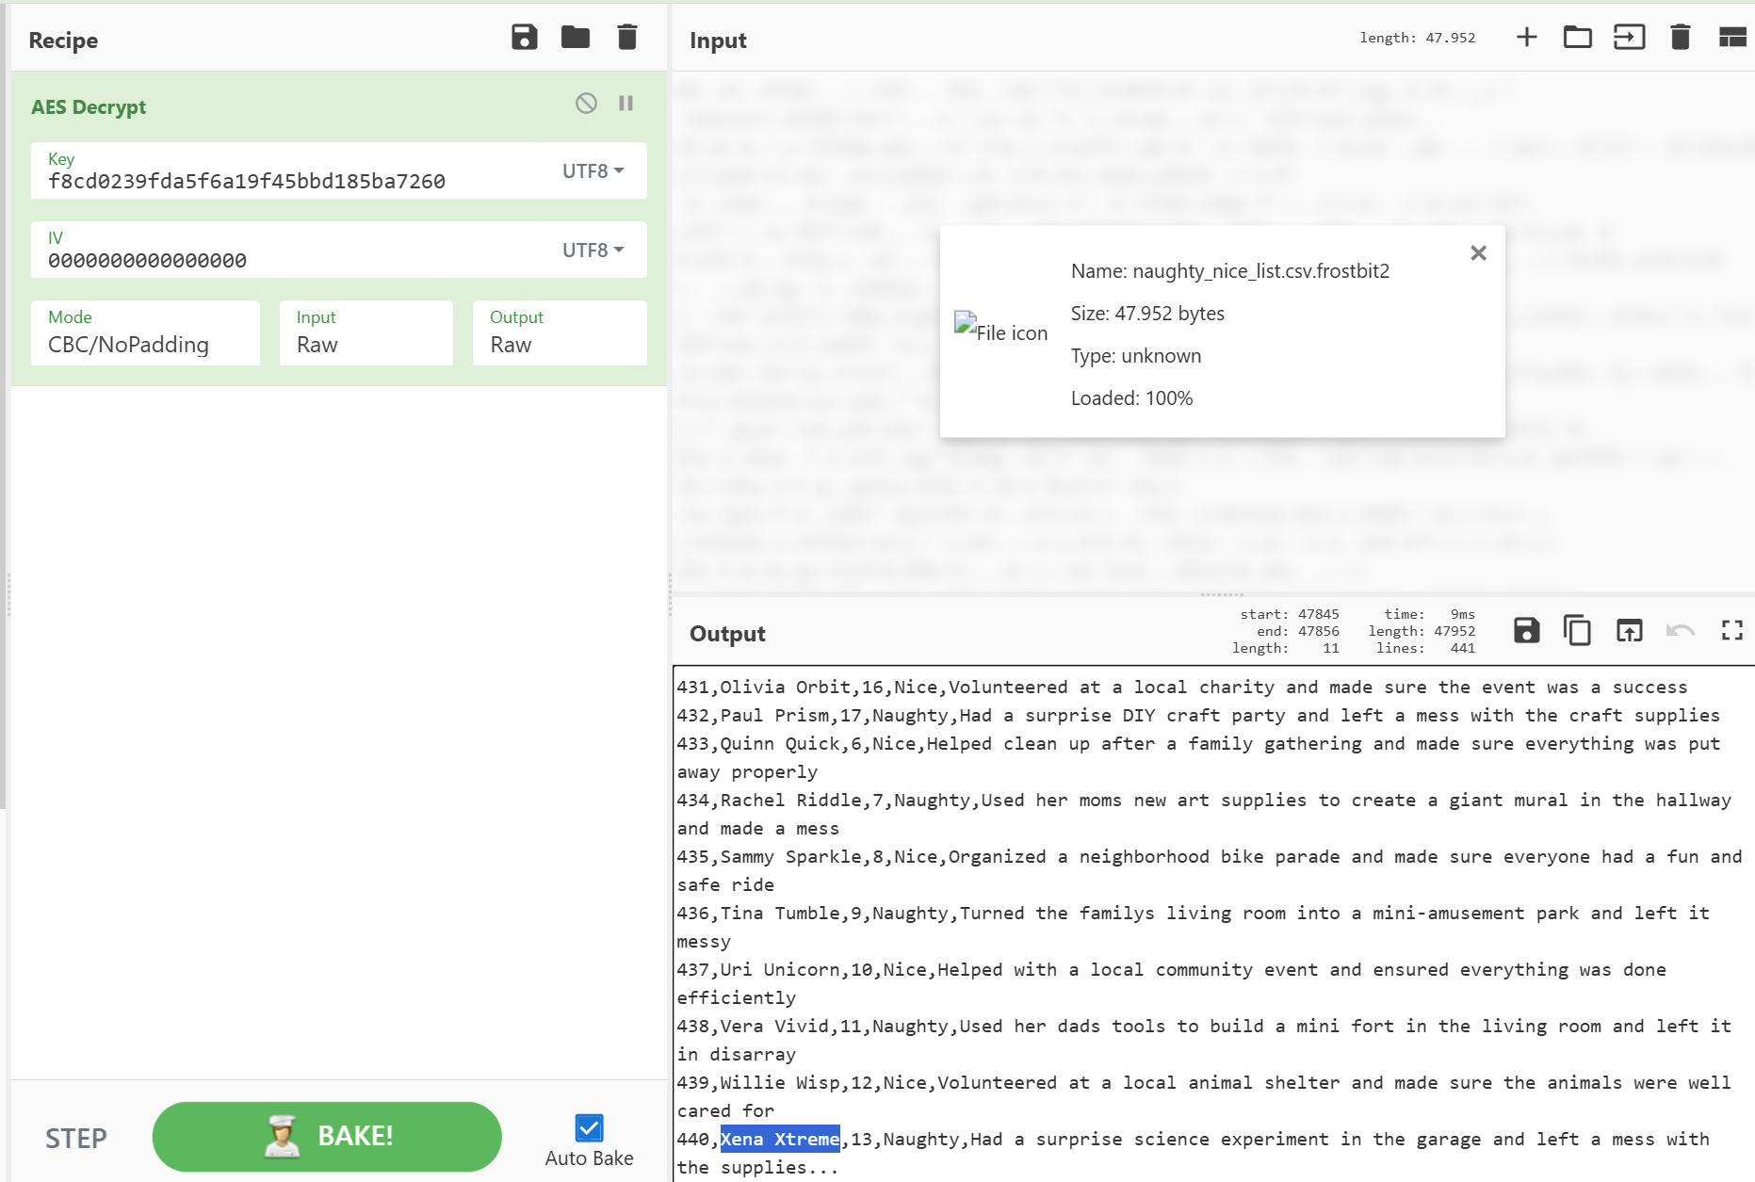The image size is (1755, 1182).
Task: Copy the raw output to clipboard
Action: [x=1577, y=631]
